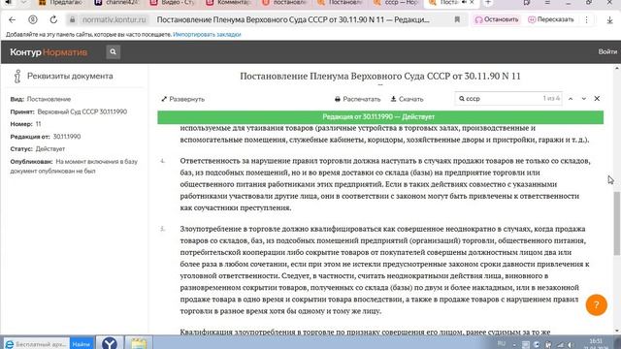Click the volume speaker icon in tray
Viewport: 621px width, 349px height.
(x=571, y=345)
